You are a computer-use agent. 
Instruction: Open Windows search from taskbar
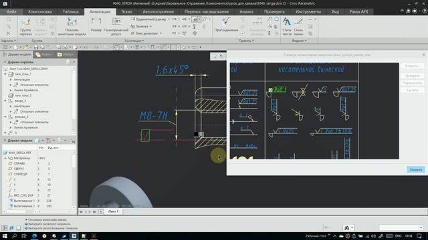point(15,236)
